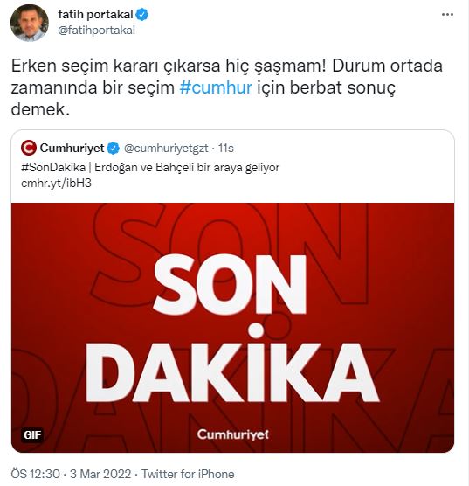469x486 pixels.
Task: Click the #SonDakika hashtag text
Action: click(53, 167)
